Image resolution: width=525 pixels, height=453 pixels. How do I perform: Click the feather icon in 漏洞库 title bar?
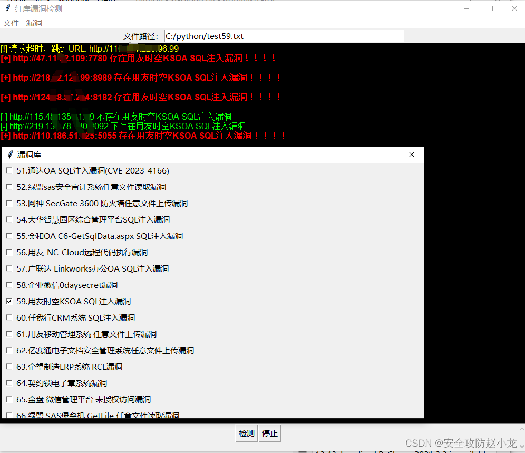point(11,155)
